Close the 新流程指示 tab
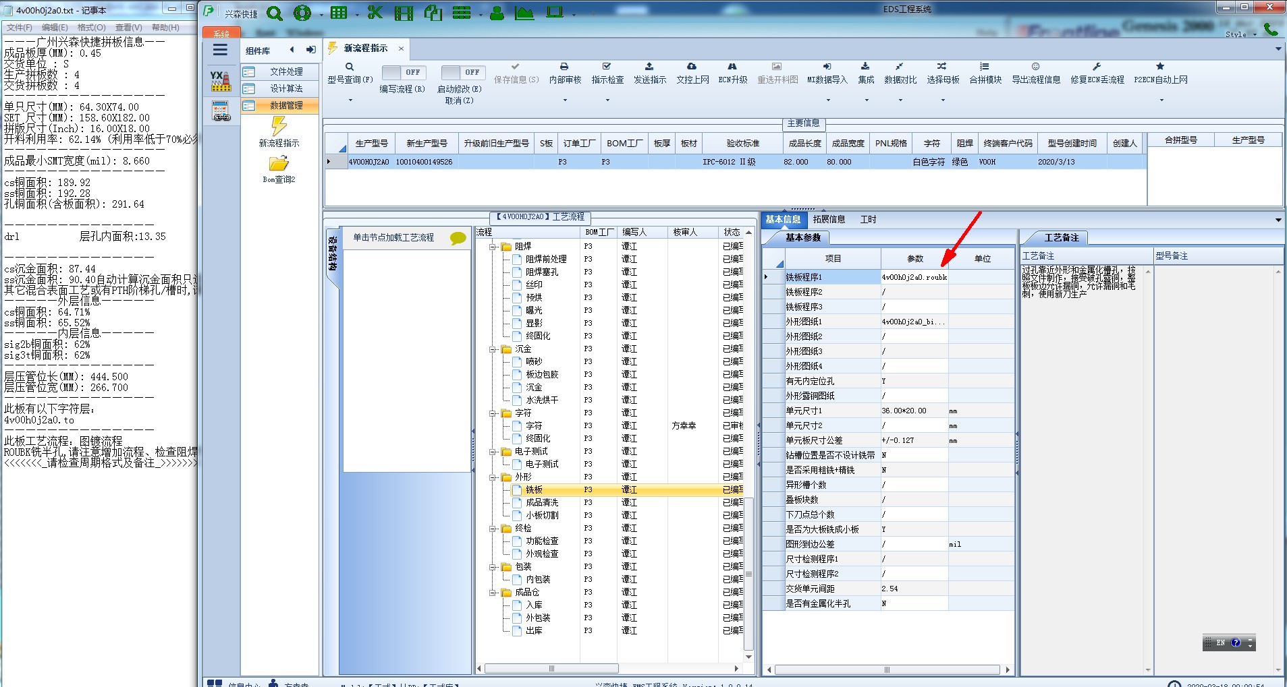This screenshot has height=687, width=1287. click(401, 49)
